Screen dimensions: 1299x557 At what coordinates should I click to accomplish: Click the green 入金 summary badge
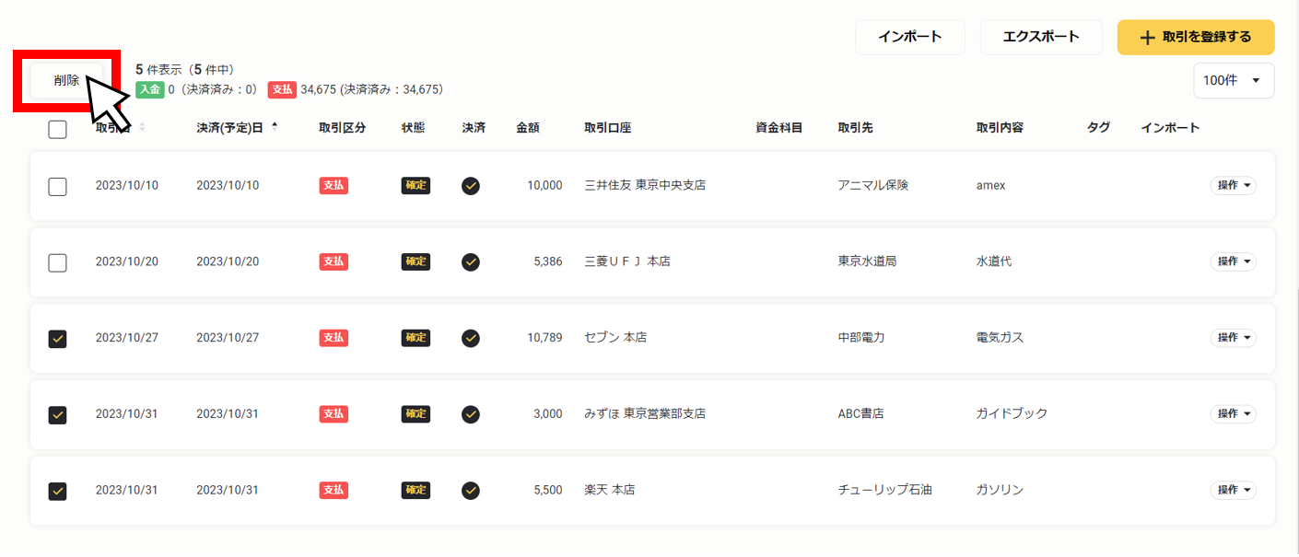pos(149,89)
